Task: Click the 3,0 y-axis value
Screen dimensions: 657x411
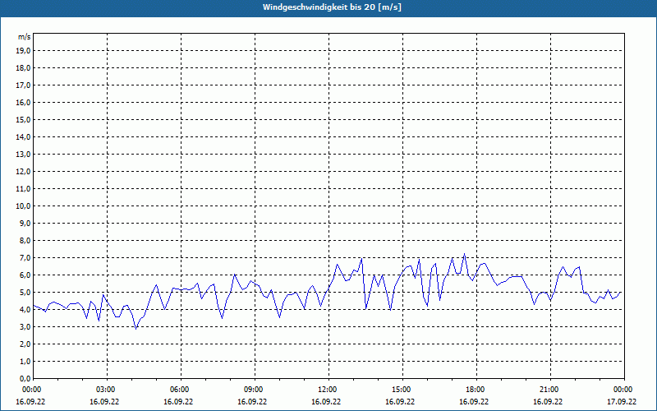Action: point(25,326)
